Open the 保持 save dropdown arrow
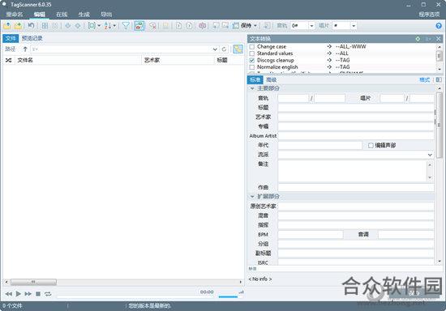 pyautogui.click(x=255, y=26)
